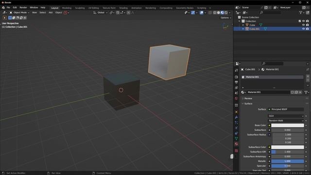Switch to solid viewport shading
The width and height of the screenshot is (311, 175).
[219, 13]
